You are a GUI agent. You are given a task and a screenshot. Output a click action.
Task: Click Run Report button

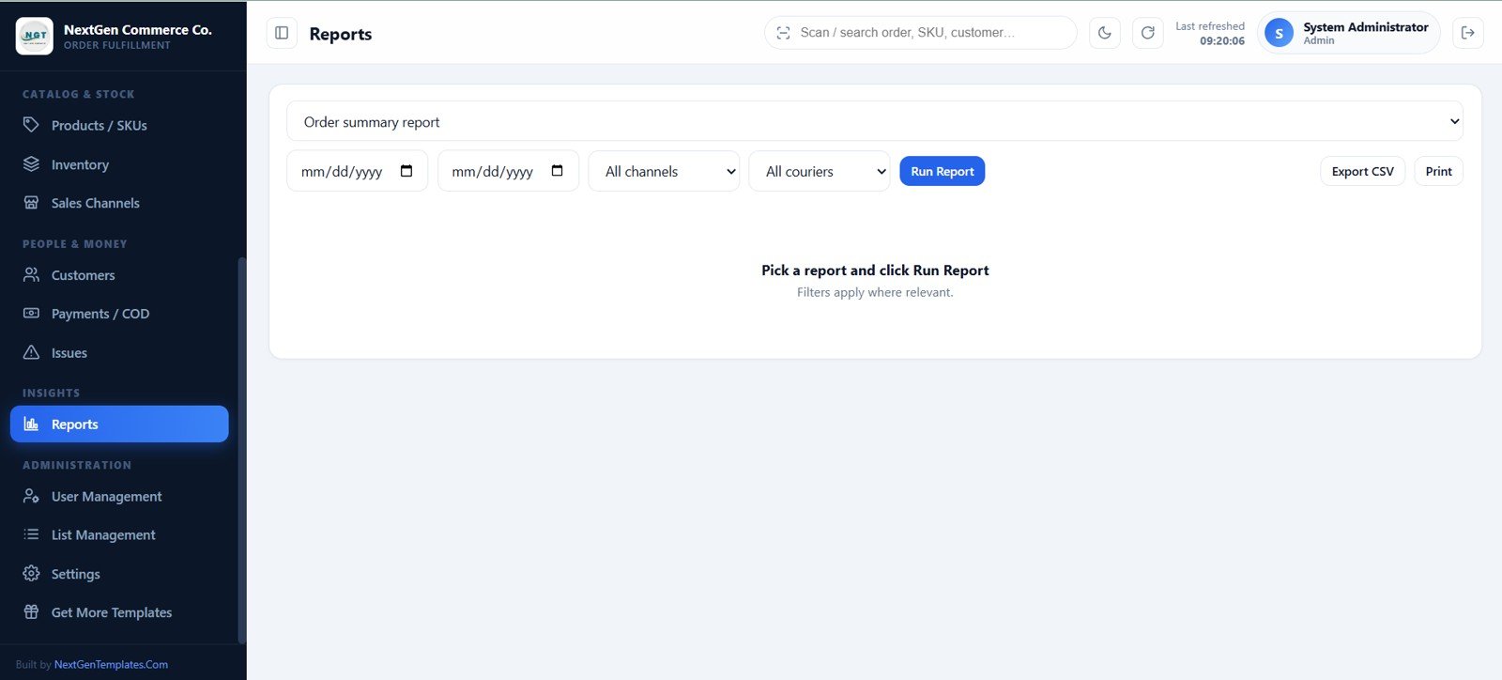click(943, 171)
